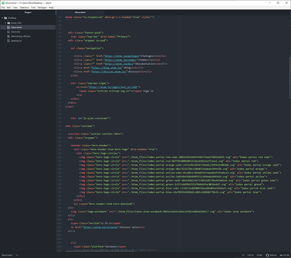Click the "welcome" class text on line 77

coord(87,126)
